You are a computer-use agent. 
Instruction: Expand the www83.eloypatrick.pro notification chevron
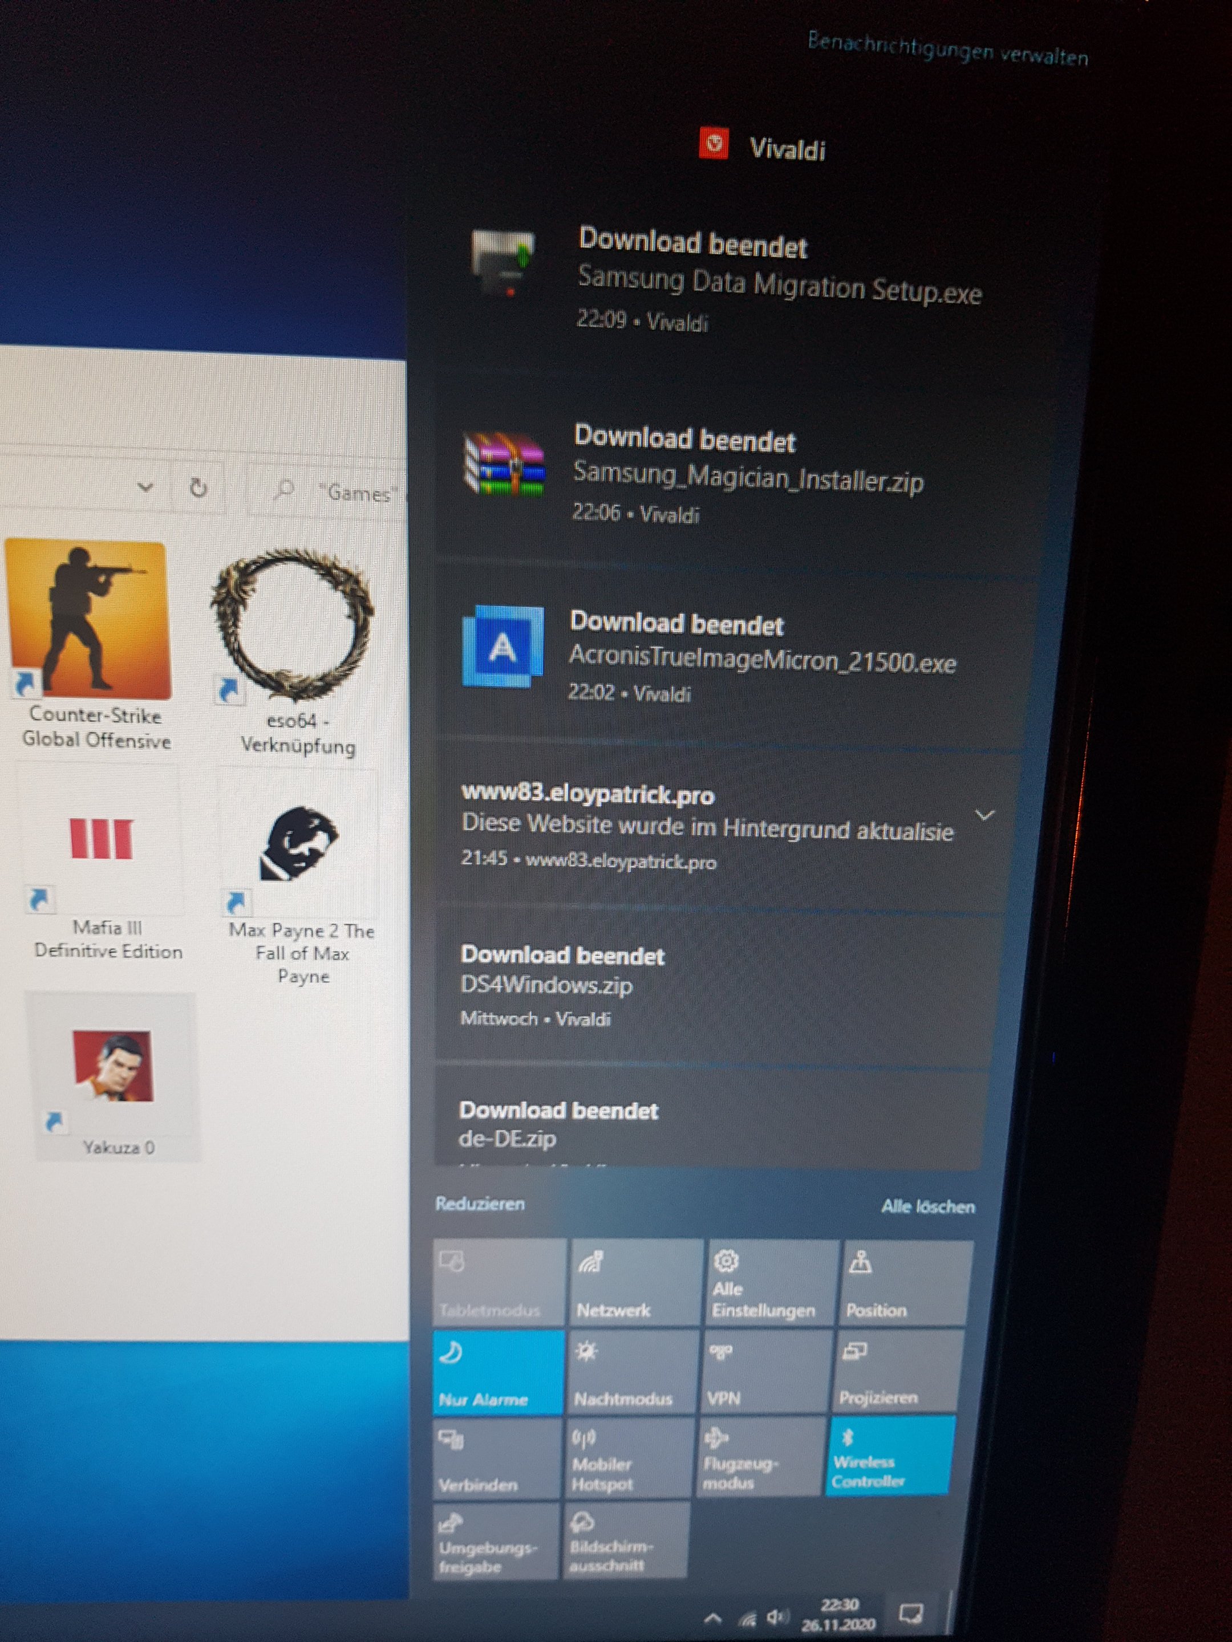984,815
